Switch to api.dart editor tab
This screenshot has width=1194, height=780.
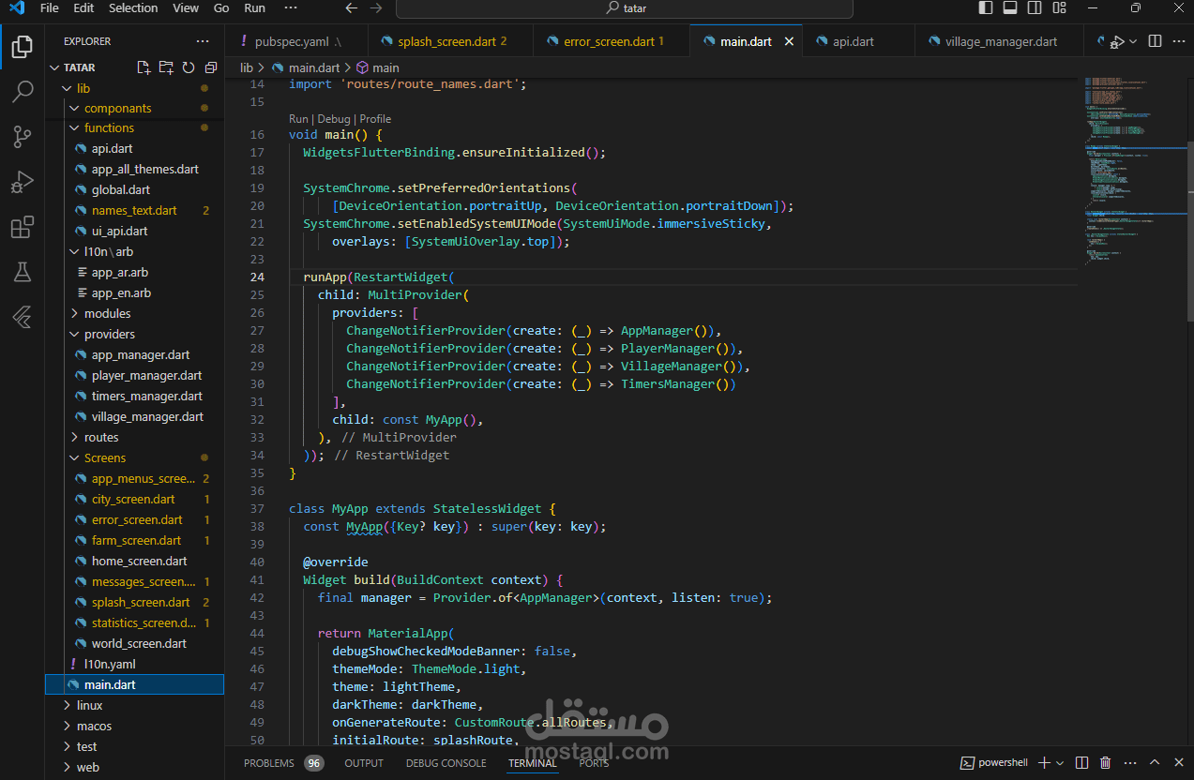pos(853,41)
